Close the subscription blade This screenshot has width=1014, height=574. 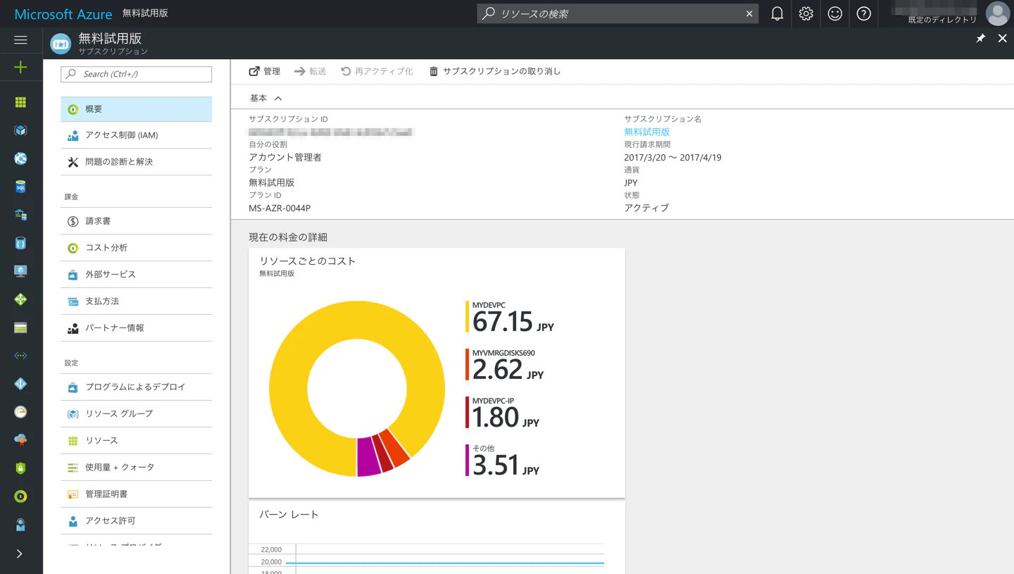coord(1002,39)
